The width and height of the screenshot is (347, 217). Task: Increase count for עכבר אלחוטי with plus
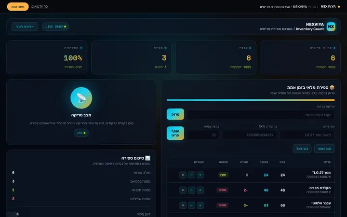coord(200,205)
